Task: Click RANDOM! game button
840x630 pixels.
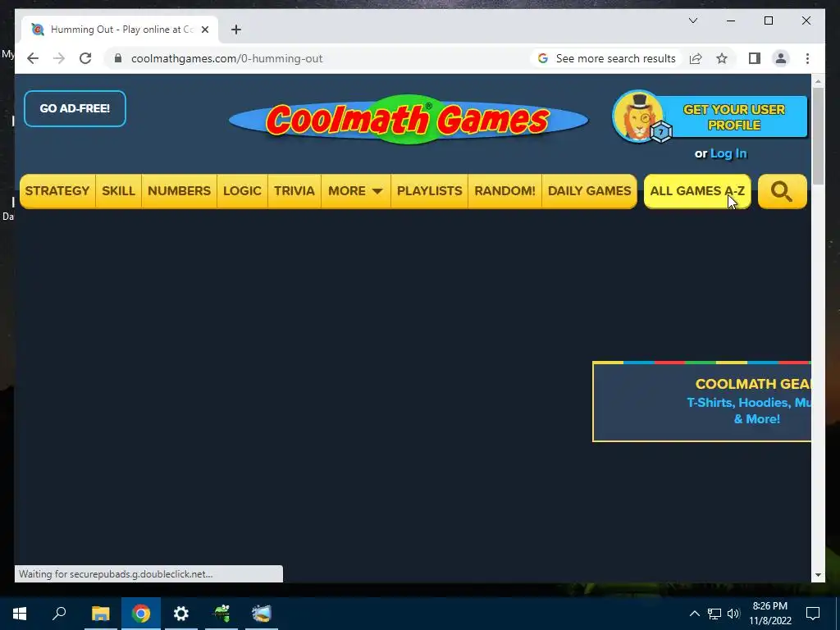Action: pos(504,191)
